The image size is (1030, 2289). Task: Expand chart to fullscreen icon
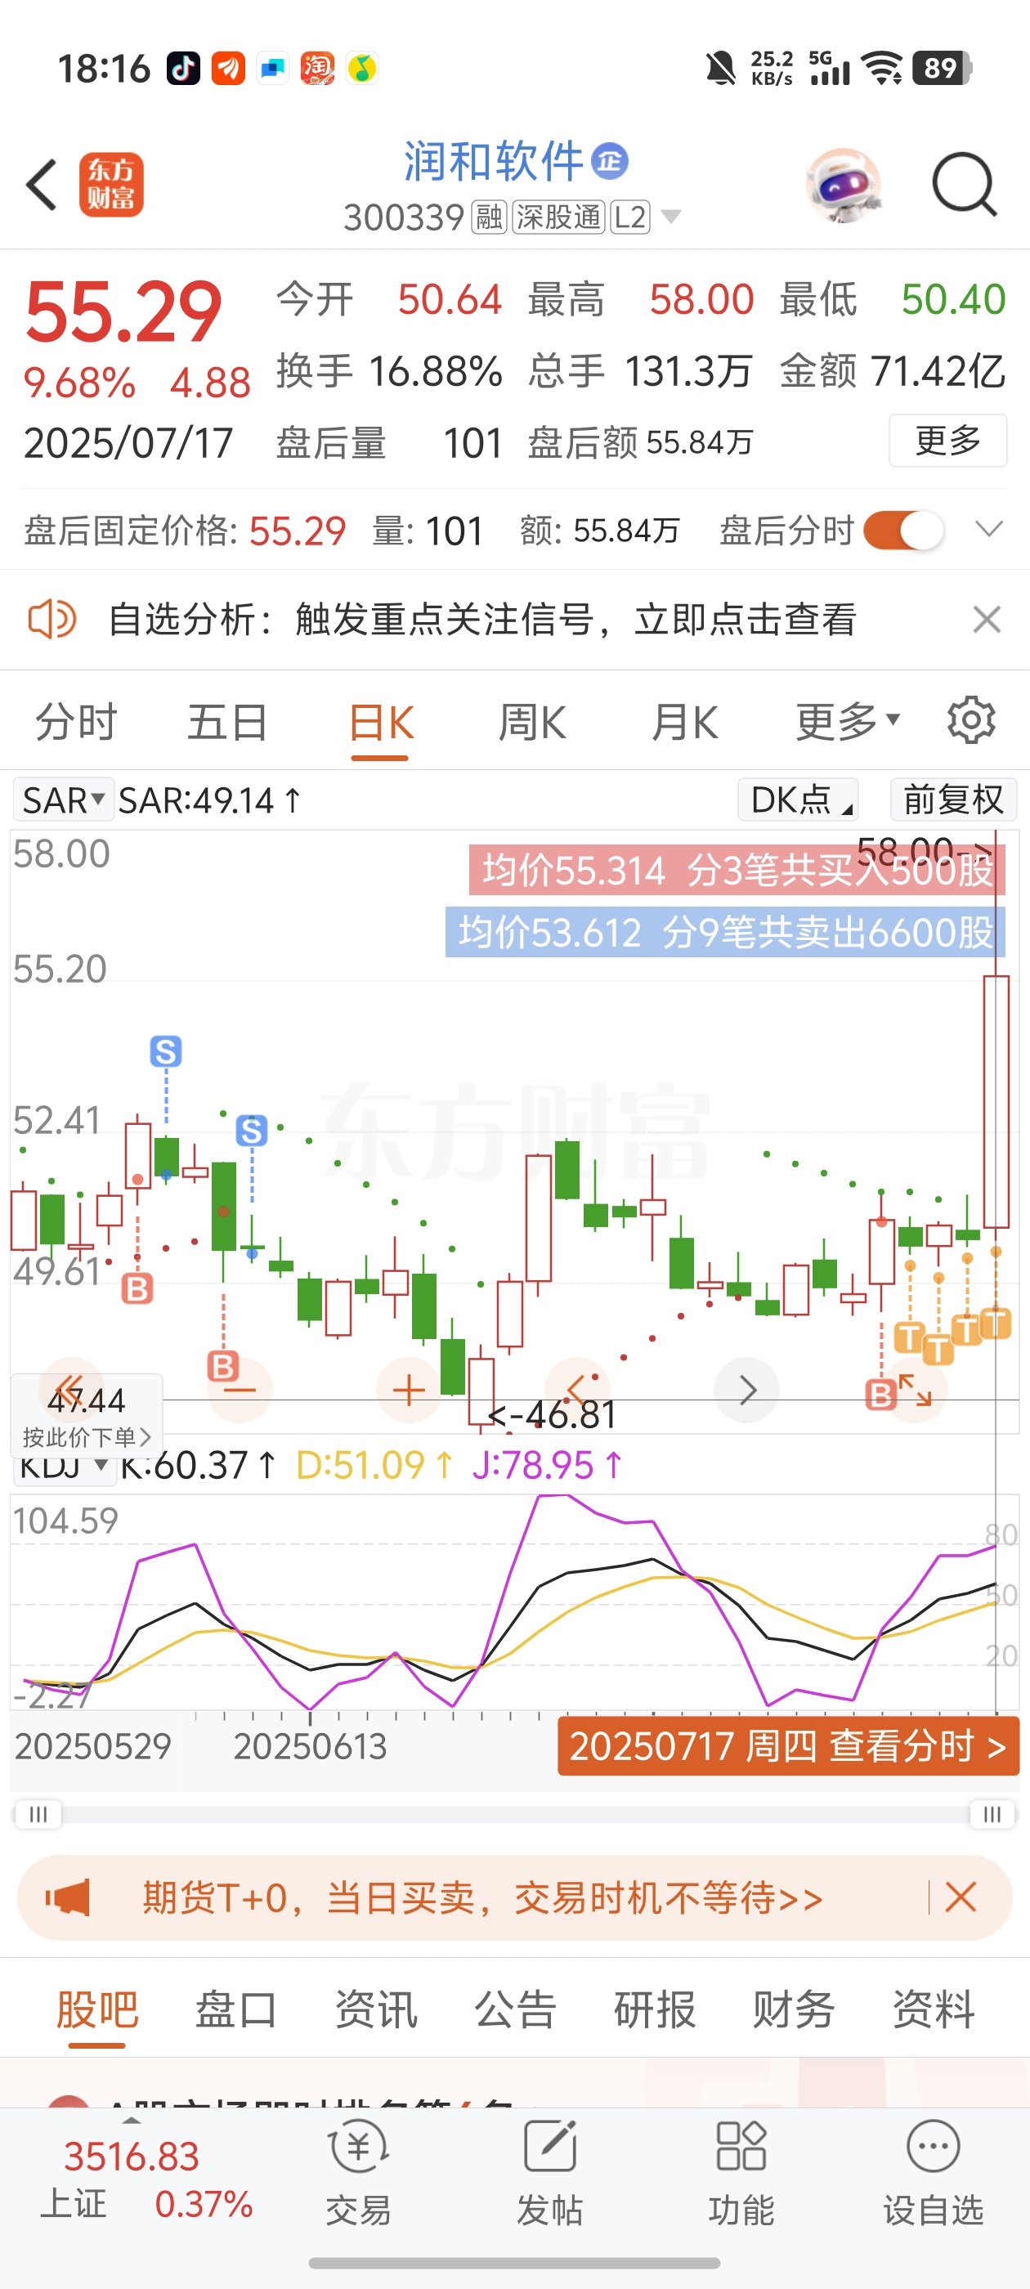point(916,1390)
